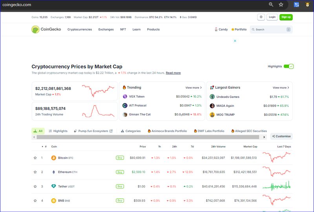Open the Cryptocurrencies nav menu

80,29
